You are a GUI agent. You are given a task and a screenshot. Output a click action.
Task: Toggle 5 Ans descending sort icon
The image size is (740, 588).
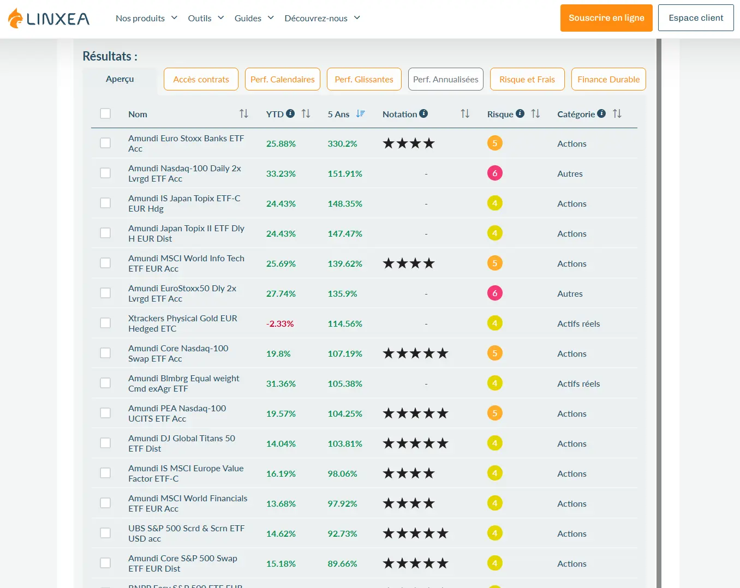click(360, 113)
